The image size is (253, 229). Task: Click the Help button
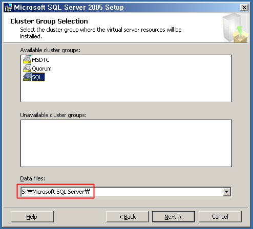32,217
